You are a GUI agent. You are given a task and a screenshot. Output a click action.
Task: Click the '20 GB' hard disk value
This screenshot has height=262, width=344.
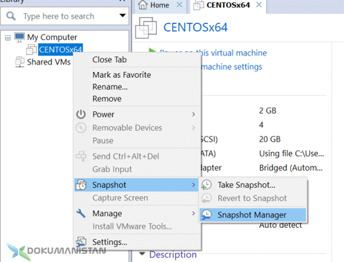(270, 139)
